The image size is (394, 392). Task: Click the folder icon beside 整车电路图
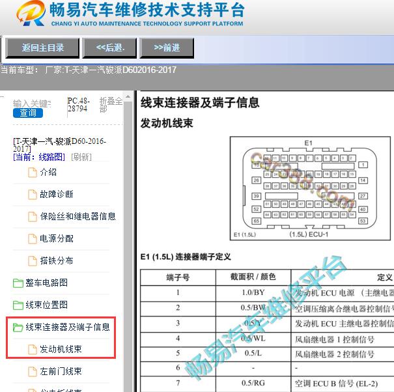pyautogui.click(x=18, y=283)
